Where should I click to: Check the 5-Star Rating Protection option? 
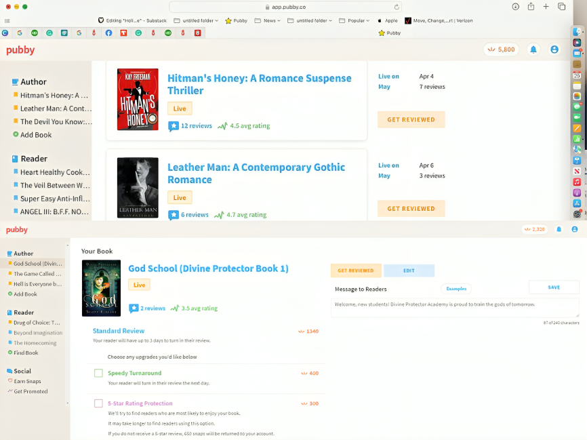(98, 403)
